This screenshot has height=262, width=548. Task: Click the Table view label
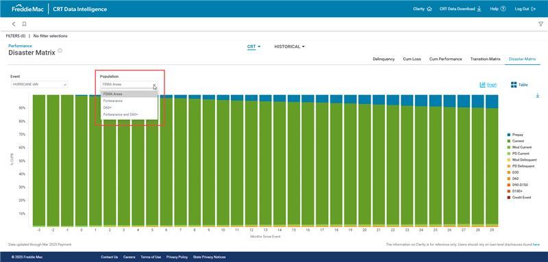523,85
